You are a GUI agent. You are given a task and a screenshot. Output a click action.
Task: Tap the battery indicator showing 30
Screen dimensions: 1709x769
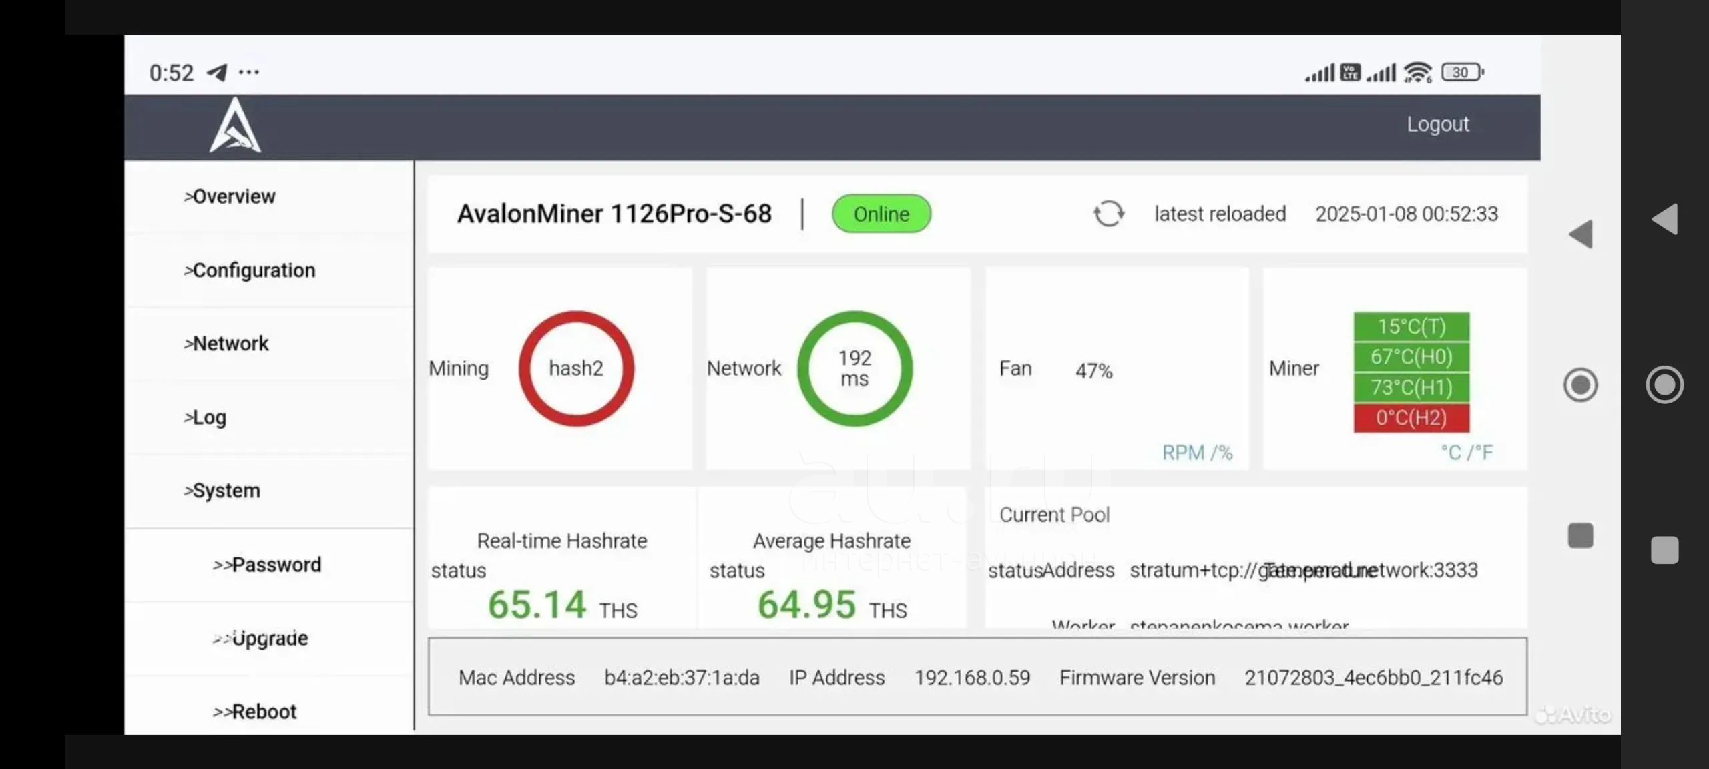(x=1463, y=72)
